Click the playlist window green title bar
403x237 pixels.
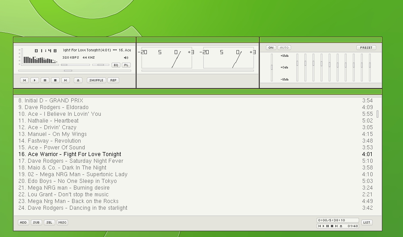point(197,92)
